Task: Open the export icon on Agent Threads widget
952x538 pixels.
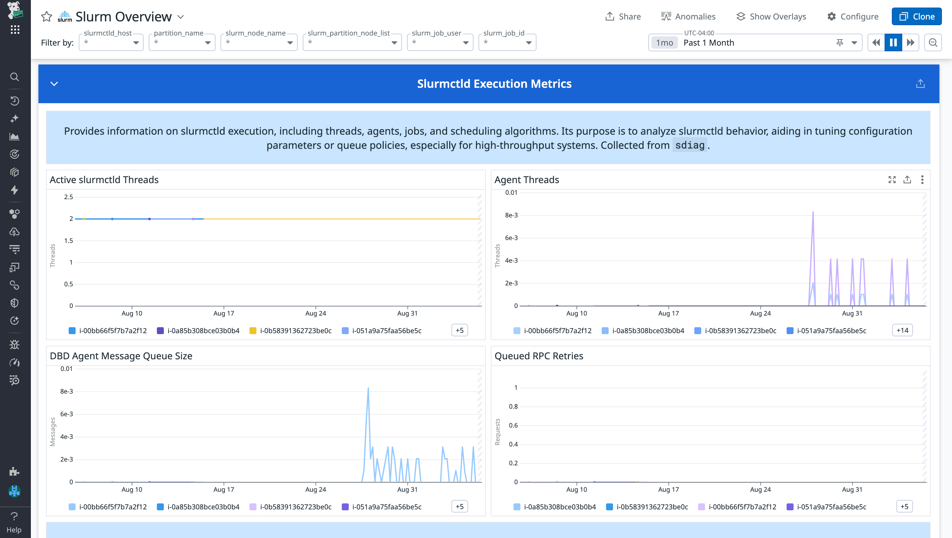Action: click(907, 180)
